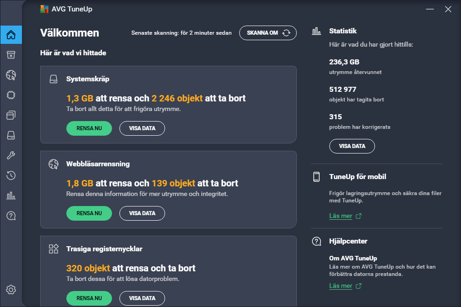The image size is (461, 307).
Task: Open the history clock sidebar icon
Action: coord(11,175)
